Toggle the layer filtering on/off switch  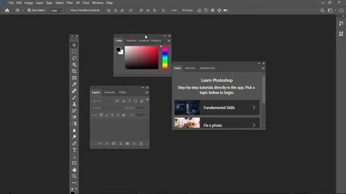click(148, 100)
